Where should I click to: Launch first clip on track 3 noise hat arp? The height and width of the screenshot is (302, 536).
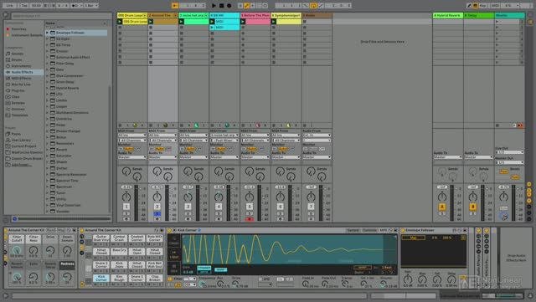pos(182,22)
